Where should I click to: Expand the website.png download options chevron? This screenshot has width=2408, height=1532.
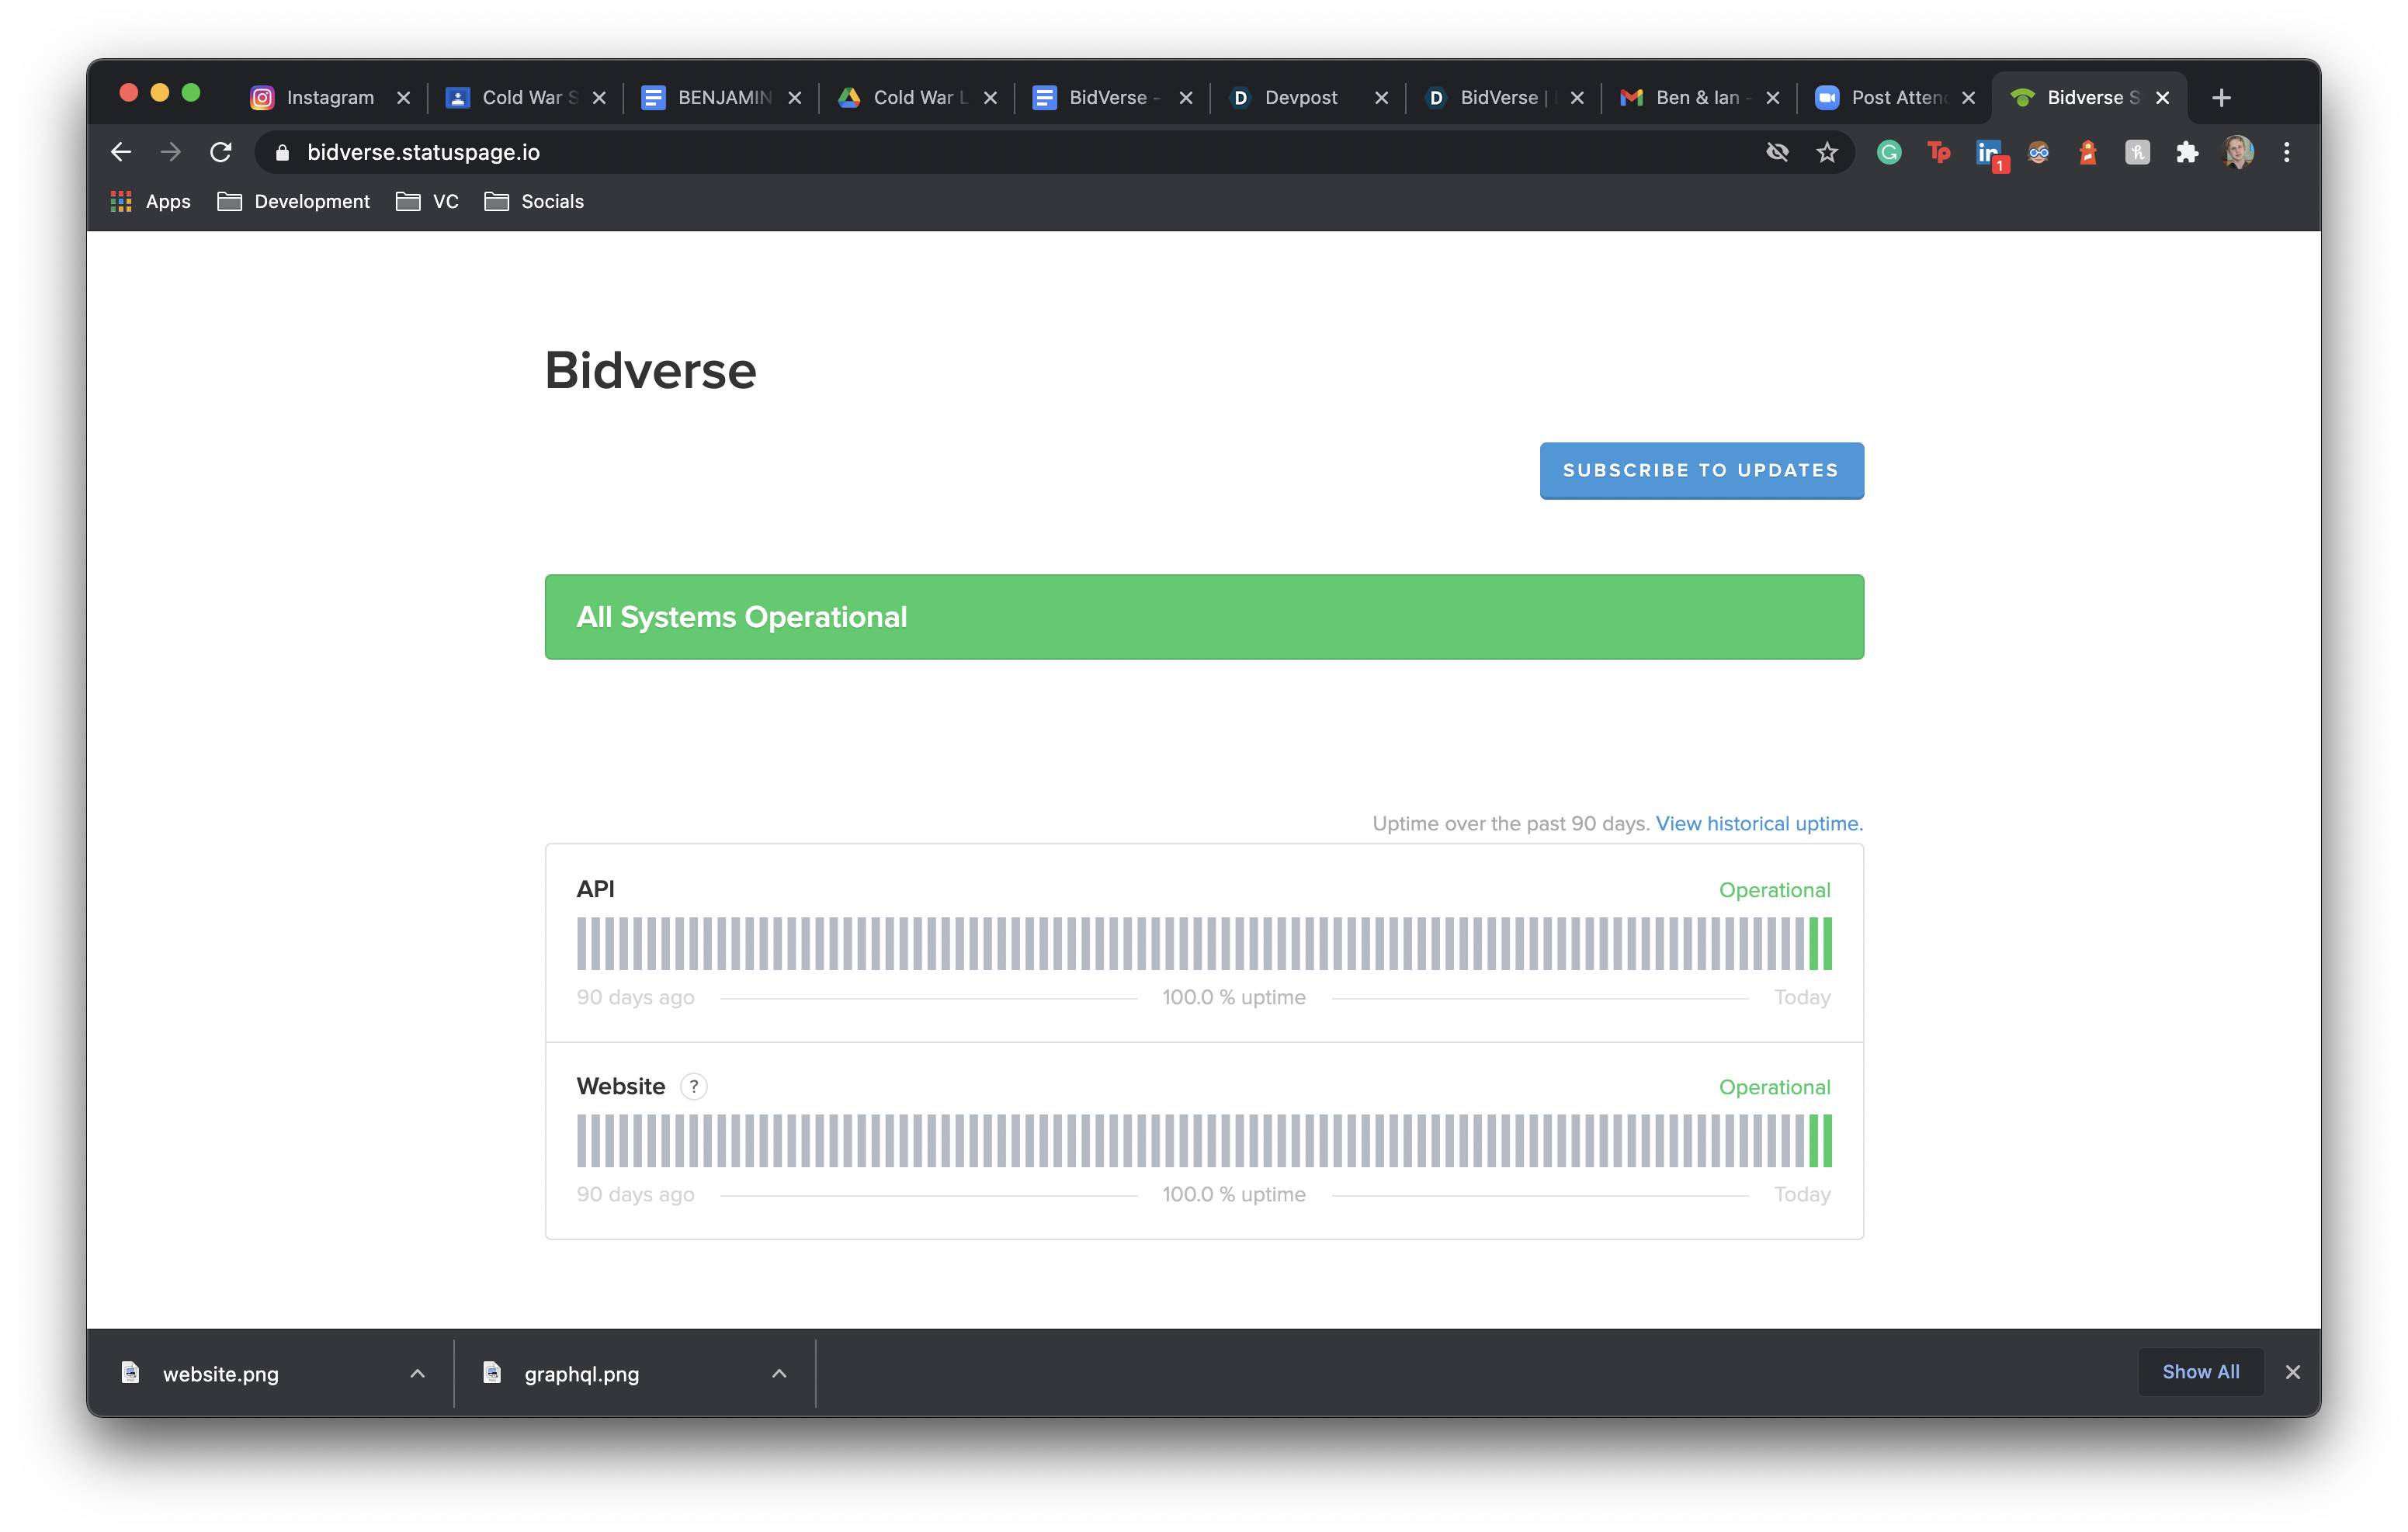418,1374
